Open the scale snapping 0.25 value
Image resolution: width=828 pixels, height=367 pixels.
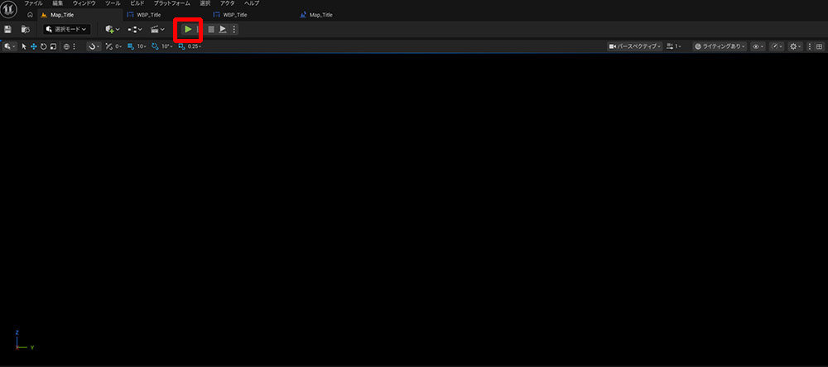(x=190, y=46)
